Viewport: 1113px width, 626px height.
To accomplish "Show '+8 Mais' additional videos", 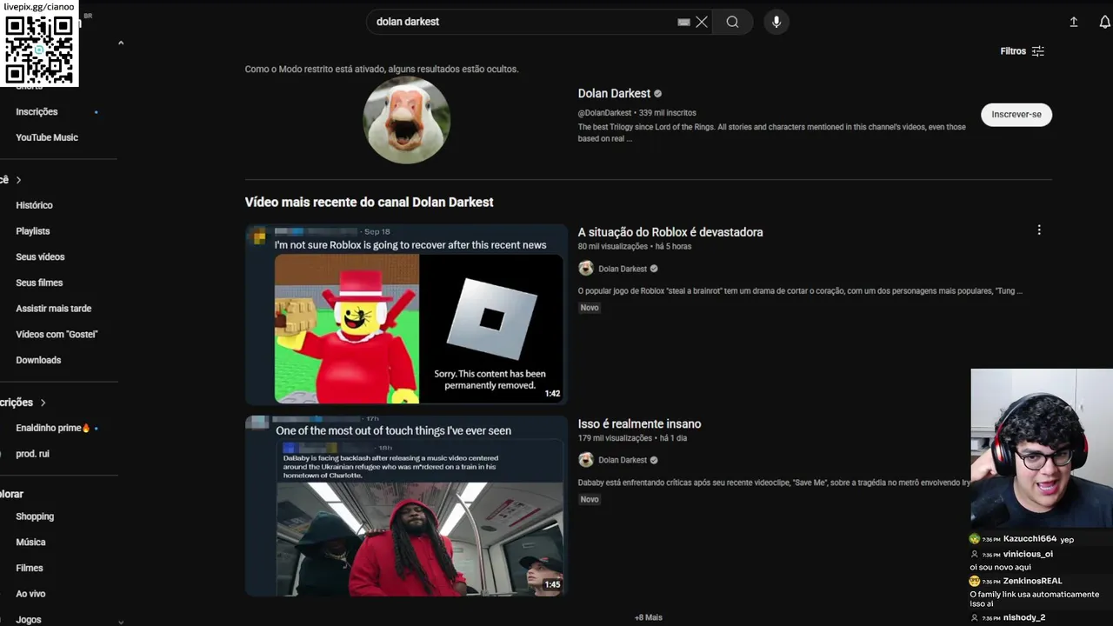I will pos(648,617).
